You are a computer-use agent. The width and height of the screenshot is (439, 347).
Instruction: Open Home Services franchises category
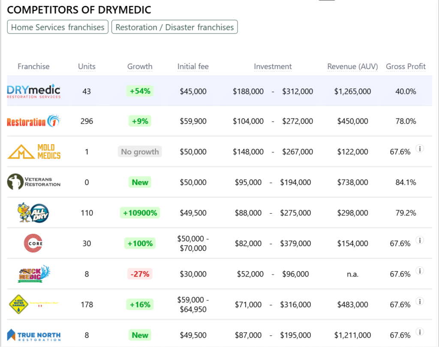(58, 27)
